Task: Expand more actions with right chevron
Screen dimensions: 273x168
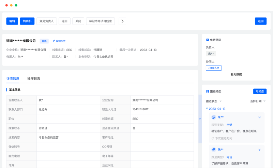Action: tap(122, 21)
